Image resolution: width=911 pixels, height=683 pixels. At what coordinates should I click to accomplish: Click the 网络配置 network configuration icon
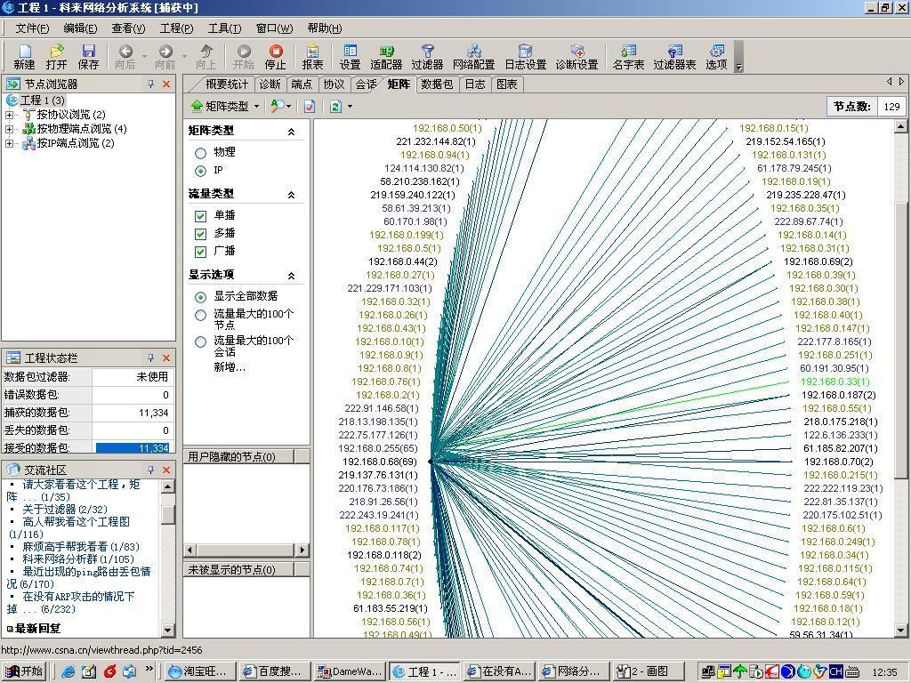point(473,56)
